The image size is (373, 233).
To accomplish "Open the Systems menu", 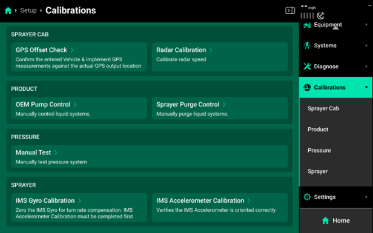I will [335, 45].
